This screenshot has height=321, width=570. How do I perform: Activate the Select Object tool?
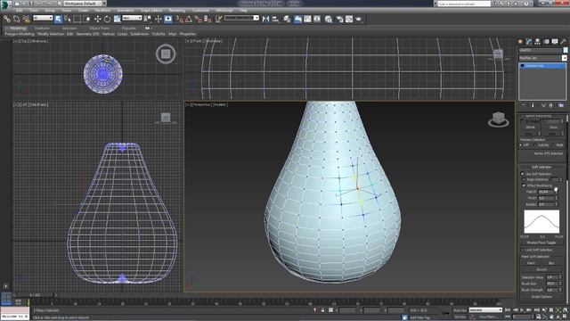click(58, 19)
